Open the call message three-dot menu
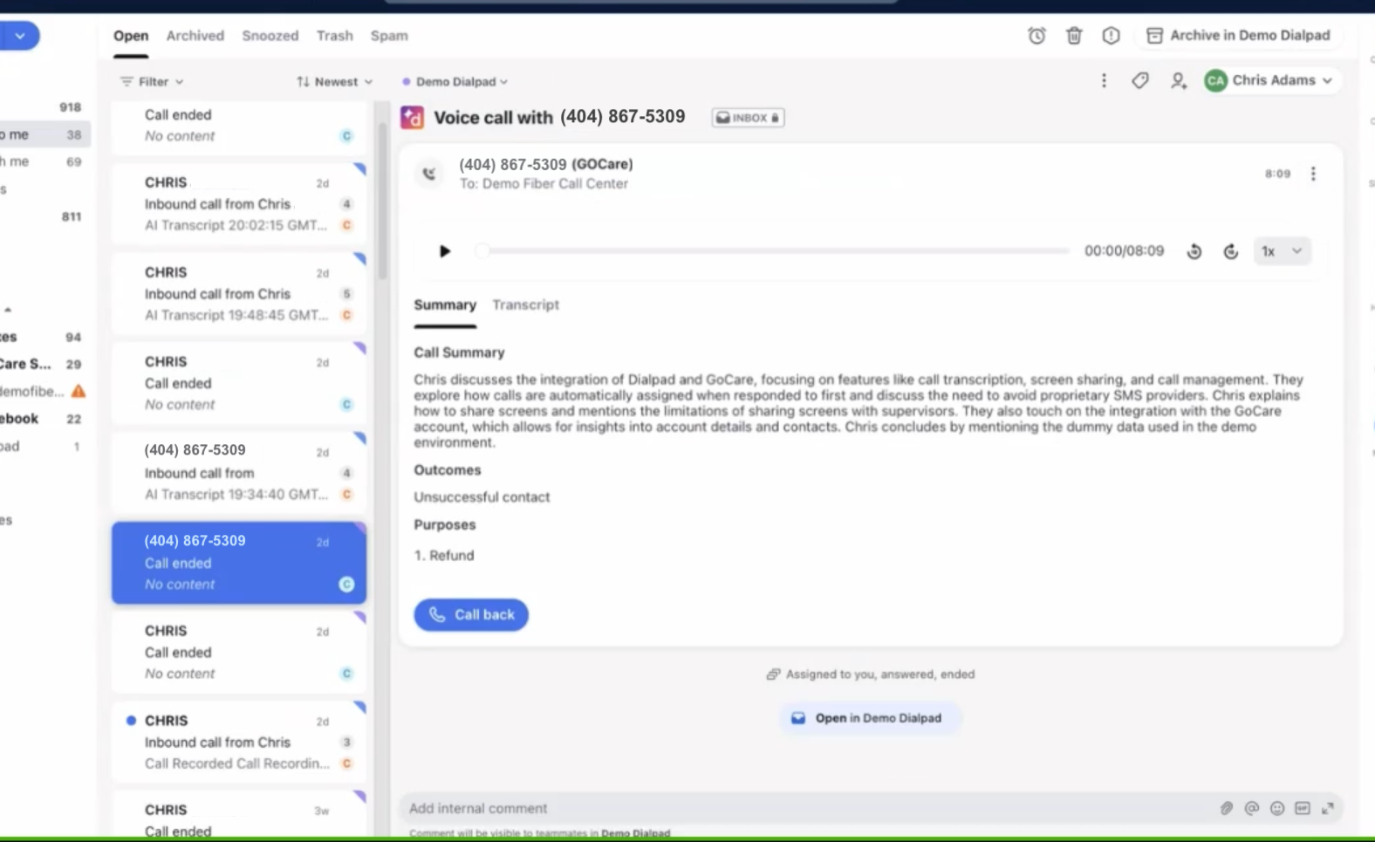 click(1313, 174)
